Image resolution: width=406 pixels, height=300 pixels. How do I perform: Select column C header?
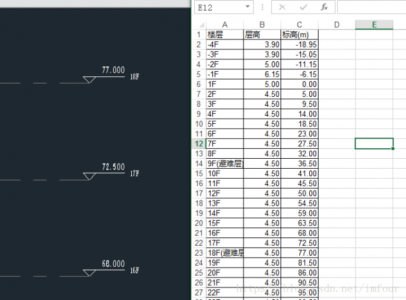tap(299, 24)
